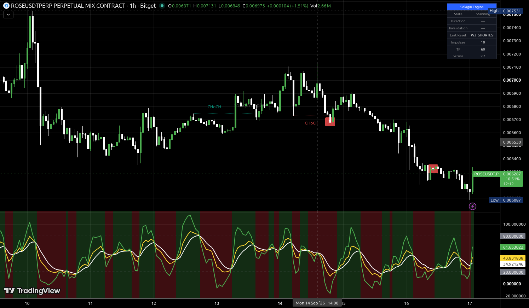Click the oscillator 20.000000 level label
Image resolution: width=529 pixels, height=308 pixels.
[513, 272]
